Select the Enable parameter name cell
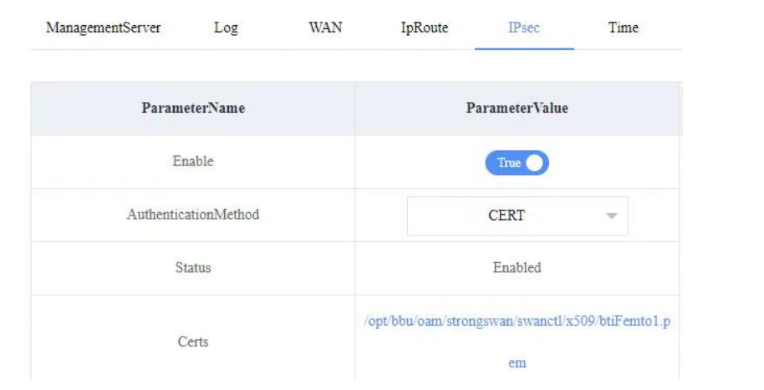 tap(193, 161)
